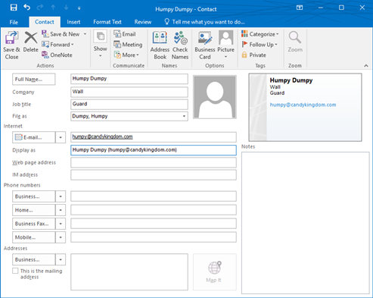This screenshot has width=373, height=298.
Task: Open the Forward menu
Action: (58, 45)
